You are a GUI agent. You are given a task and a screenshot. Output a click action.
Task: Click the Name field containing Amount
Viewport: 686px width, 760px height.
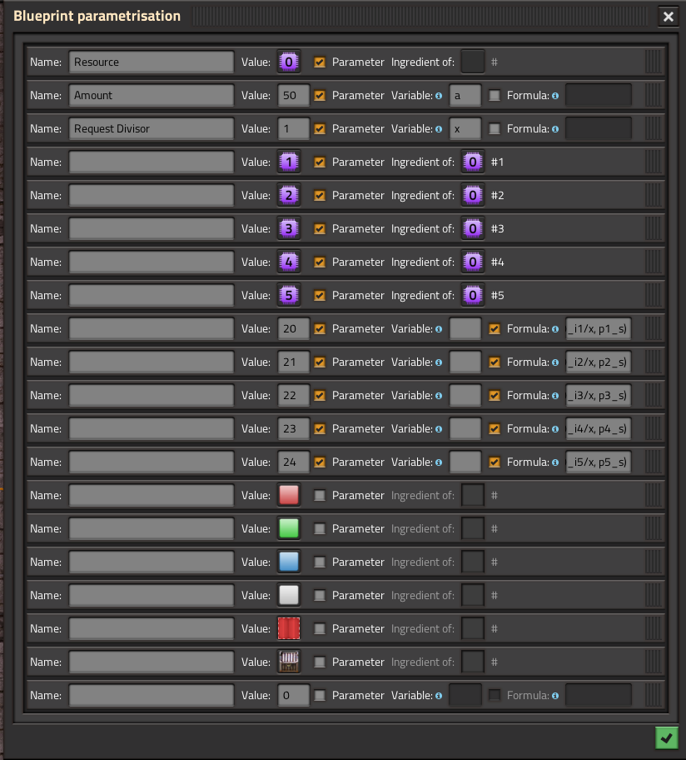point(152,96)
